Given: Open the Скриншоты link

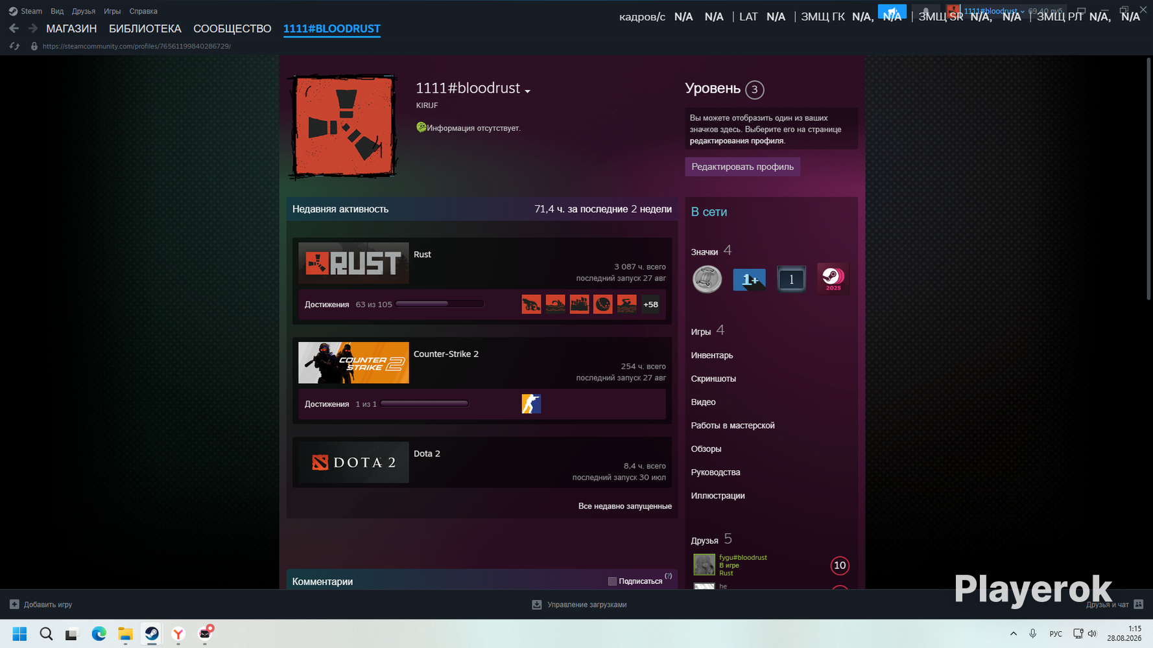Looking at the screenshot, I should click(x=713, y=378).
